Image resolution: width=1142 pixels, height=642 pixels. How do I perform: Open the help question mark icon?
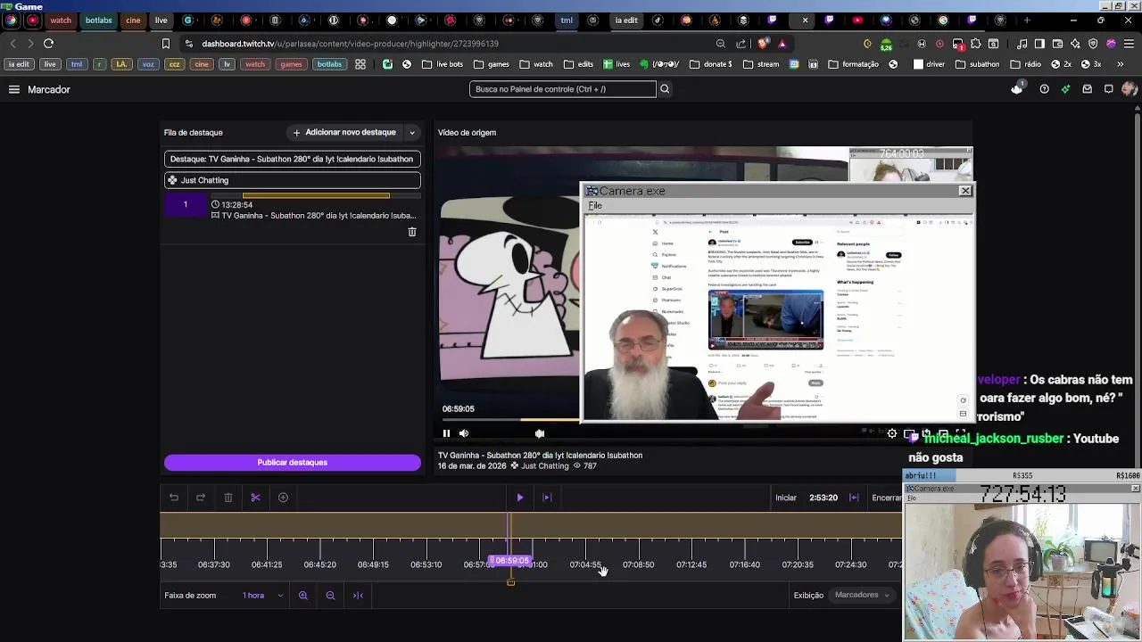1044,89
